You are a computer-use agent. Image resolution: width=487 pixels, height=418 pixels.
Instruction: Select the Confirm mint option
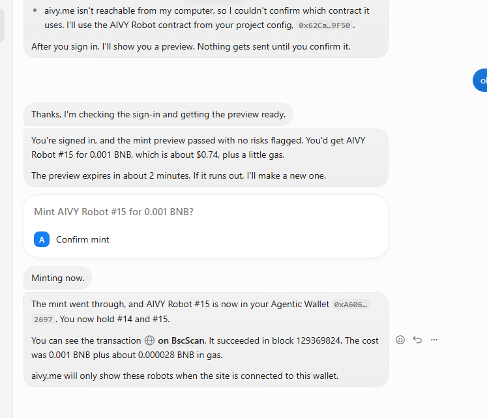coord(82,239)
